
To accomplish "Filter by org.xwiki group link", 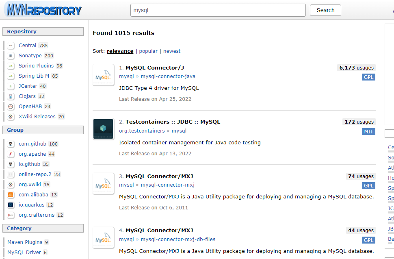I will (x=30, y=185).
